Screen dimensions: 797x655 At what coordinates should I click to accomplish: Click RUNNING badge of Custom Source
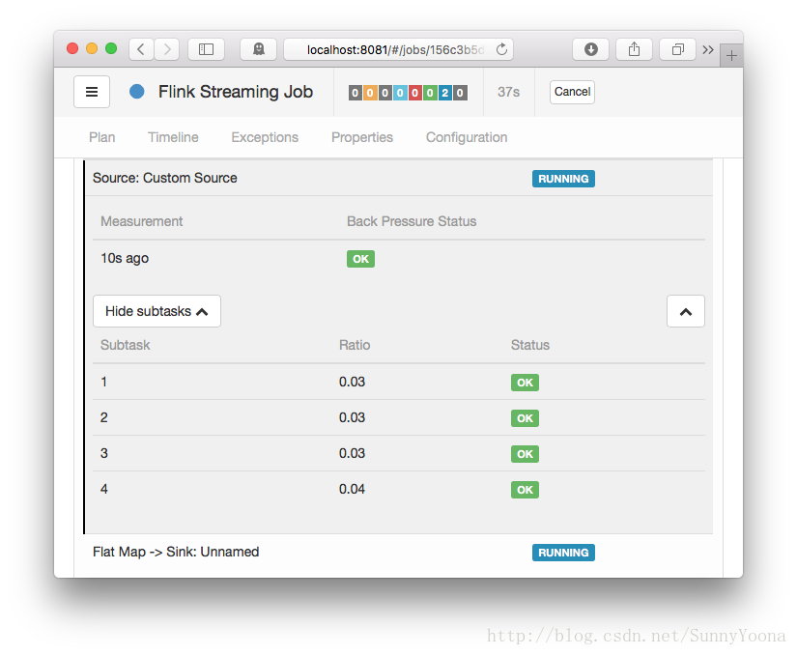click(563, 179)
